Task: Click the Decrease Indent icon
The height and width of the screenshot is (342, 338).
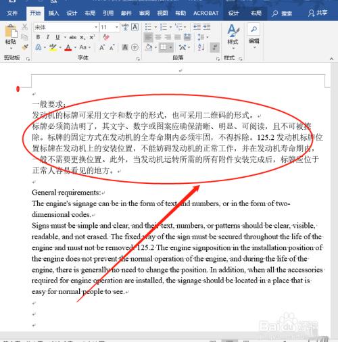Action: coord(197,27)
